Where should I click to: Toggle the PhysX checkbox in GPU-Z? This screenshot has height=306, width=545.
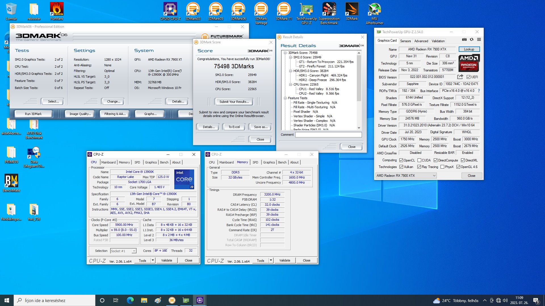pos(442,167)
